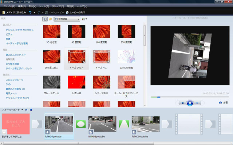Image resolution: width=233 pixels, height=145 pixels.
Task: Open the 再生(P) menu
Action: point(70,7)
